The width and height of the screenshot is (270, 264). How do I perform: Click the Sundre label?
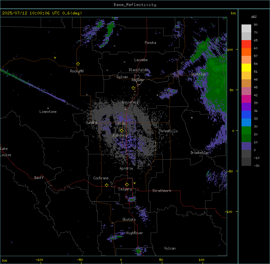[91, 123]
